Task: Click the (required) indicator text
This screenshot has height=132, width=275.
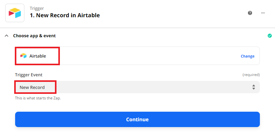Action: (x=251, y=75)
